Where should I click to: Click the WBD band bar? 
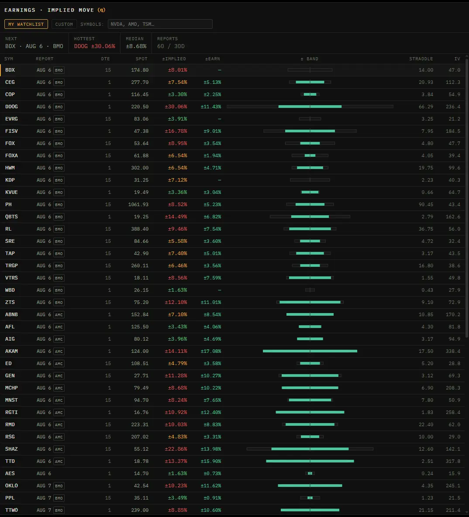(310, 290)
